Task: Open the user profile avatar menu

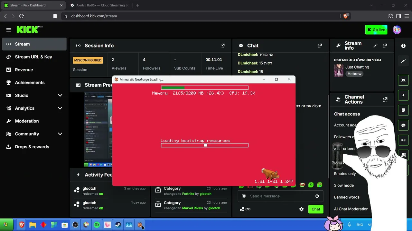Action: [x=397, y=30]
